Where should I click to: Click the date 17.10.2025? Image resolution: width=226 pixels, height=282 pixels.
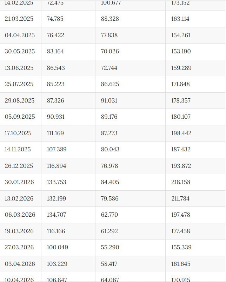click(x=18, y=133)
